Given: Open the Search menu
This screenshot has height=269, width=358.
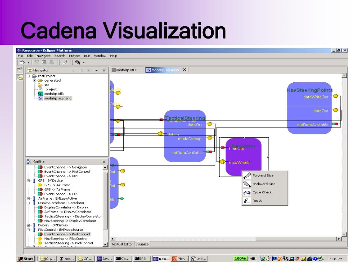Looking at the screenshot, I should (x=59, y=56).
